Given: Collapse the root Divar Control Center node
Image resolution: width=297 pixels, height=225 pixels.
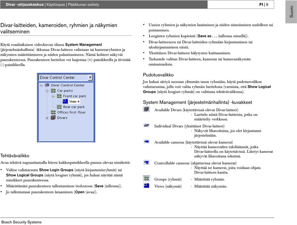Looking at the screenshot, I should [x=41, y=85].
